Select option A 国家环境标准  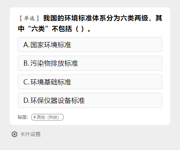click(x=90, y=45)
